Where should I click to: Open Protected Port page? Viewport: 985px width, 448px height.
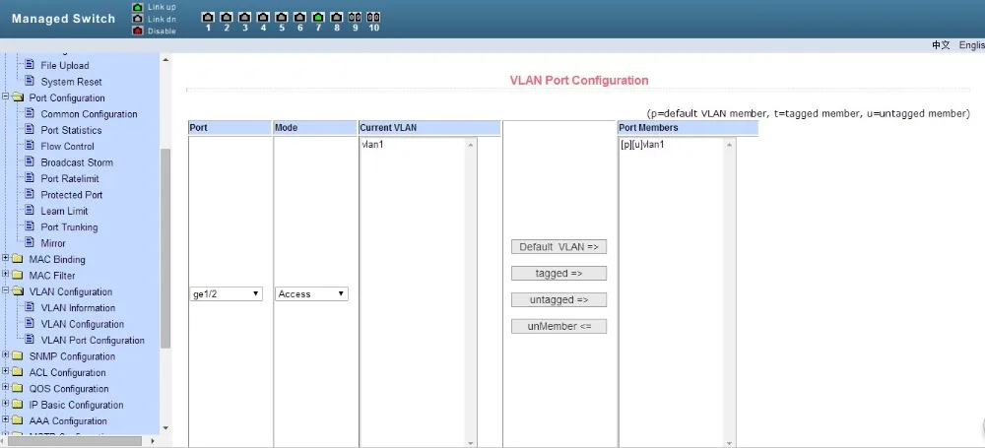coord(72,195)
